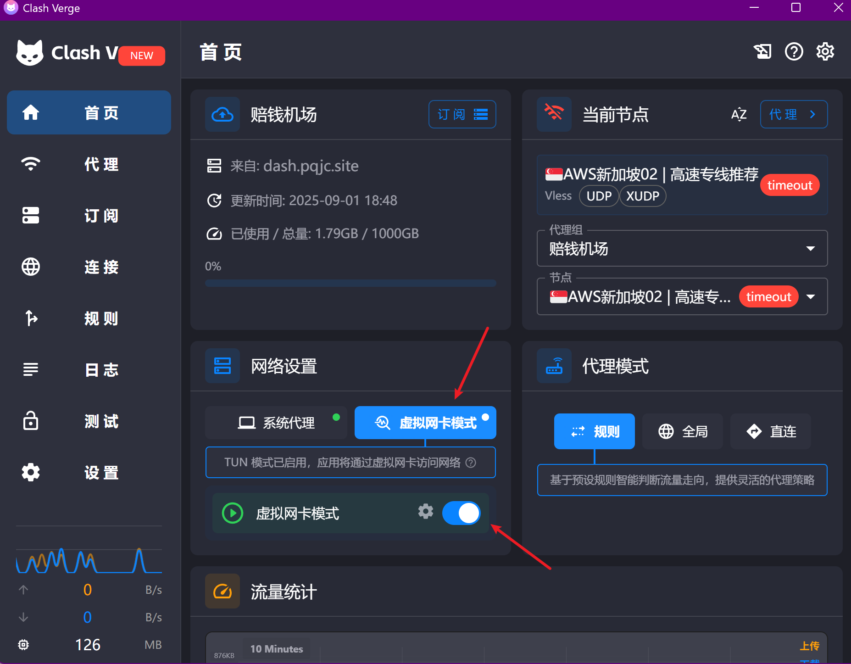Click the data usage progress bar

[x=350, y=283]
